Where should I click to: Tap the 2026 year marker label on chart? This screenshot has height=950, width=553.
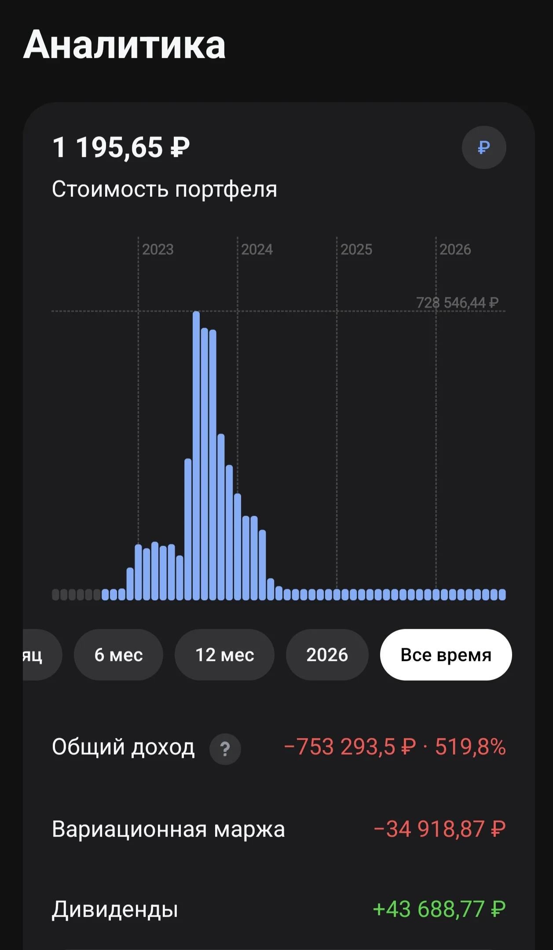(x=455, y=250)
